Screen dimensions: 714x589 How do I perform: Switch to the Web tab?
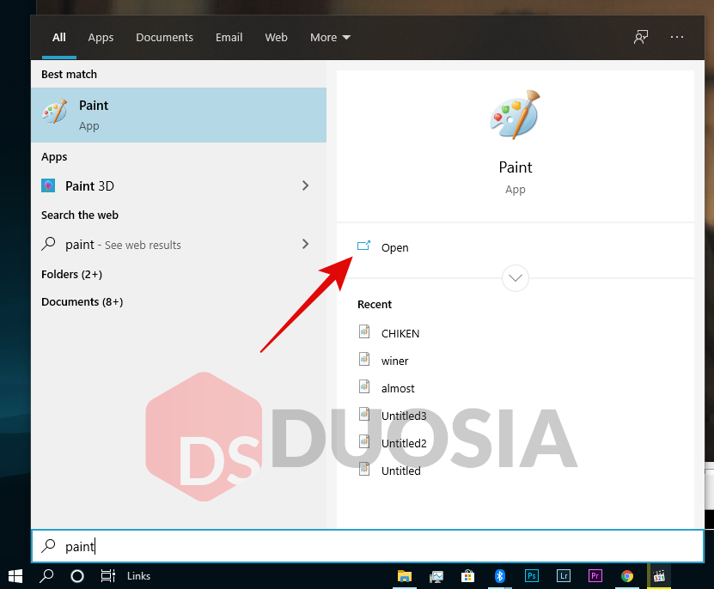click(x=276, y=37)
